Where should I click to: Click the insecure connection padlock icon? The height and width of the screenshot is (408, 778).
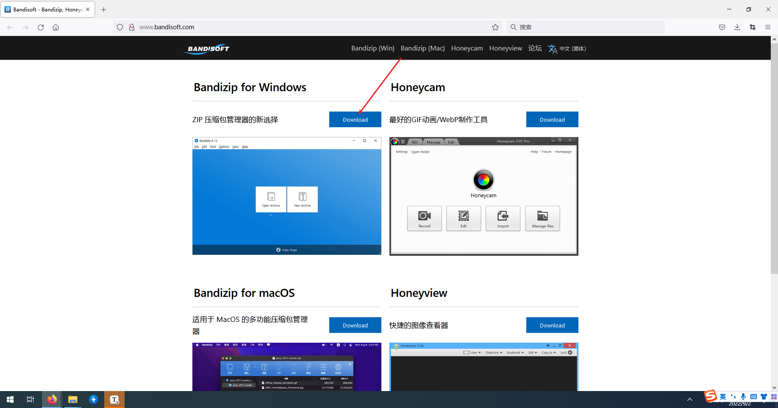pos(132,27)
